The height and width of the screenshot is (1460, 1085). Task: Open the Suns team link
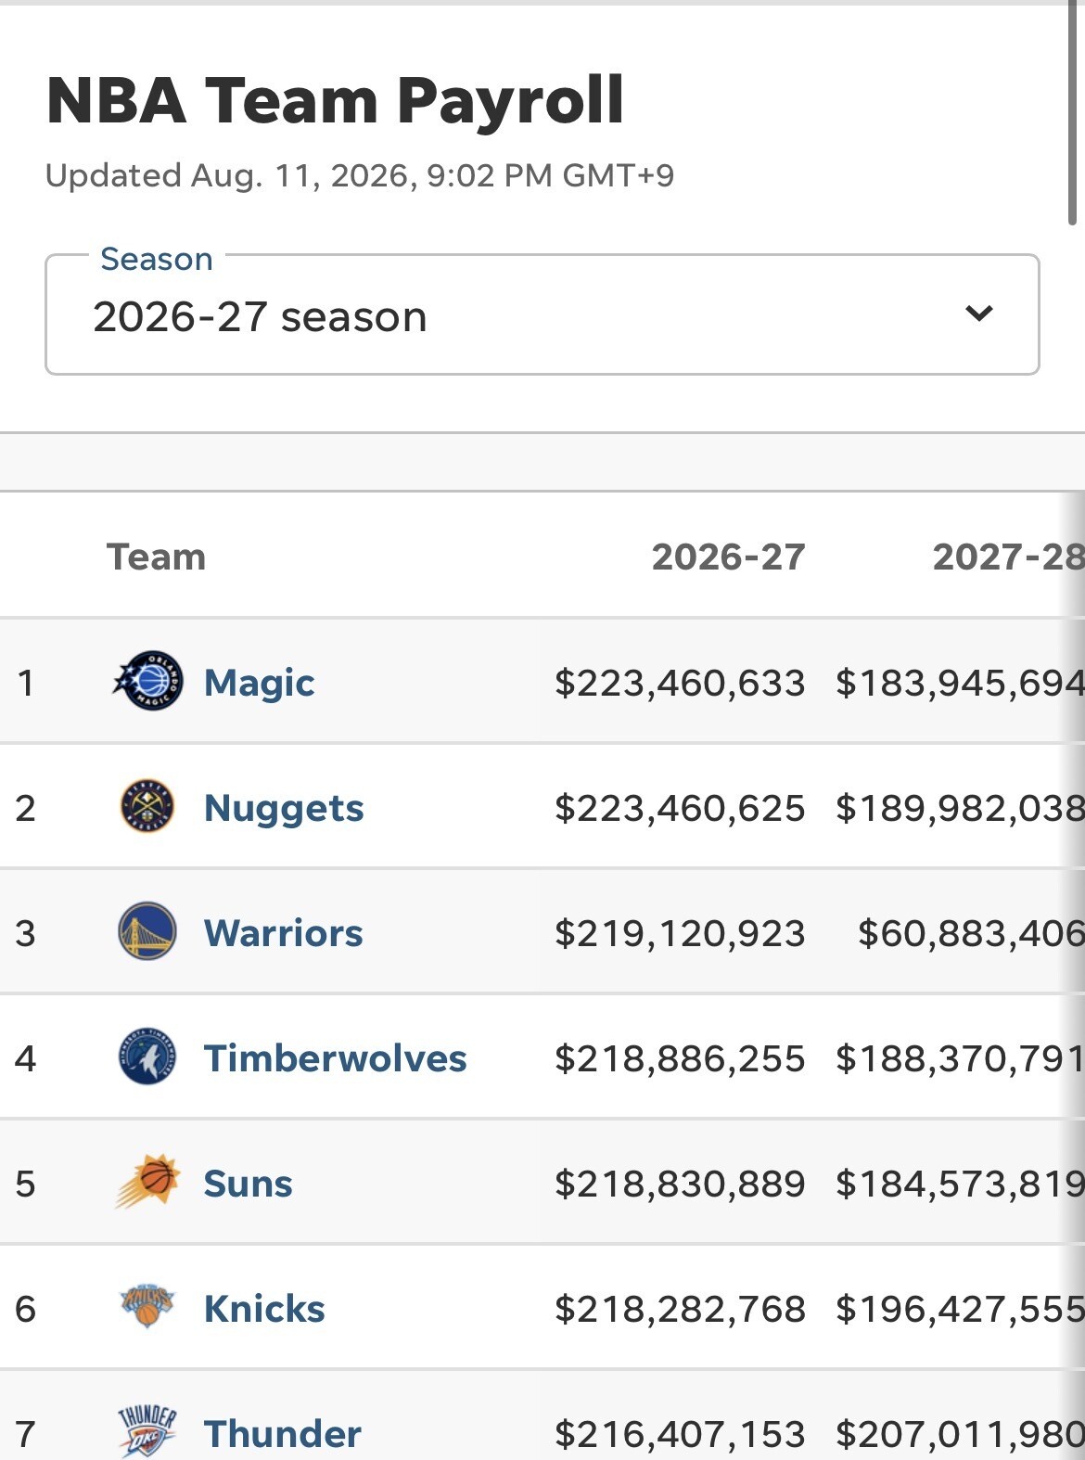pos(249,1184)
